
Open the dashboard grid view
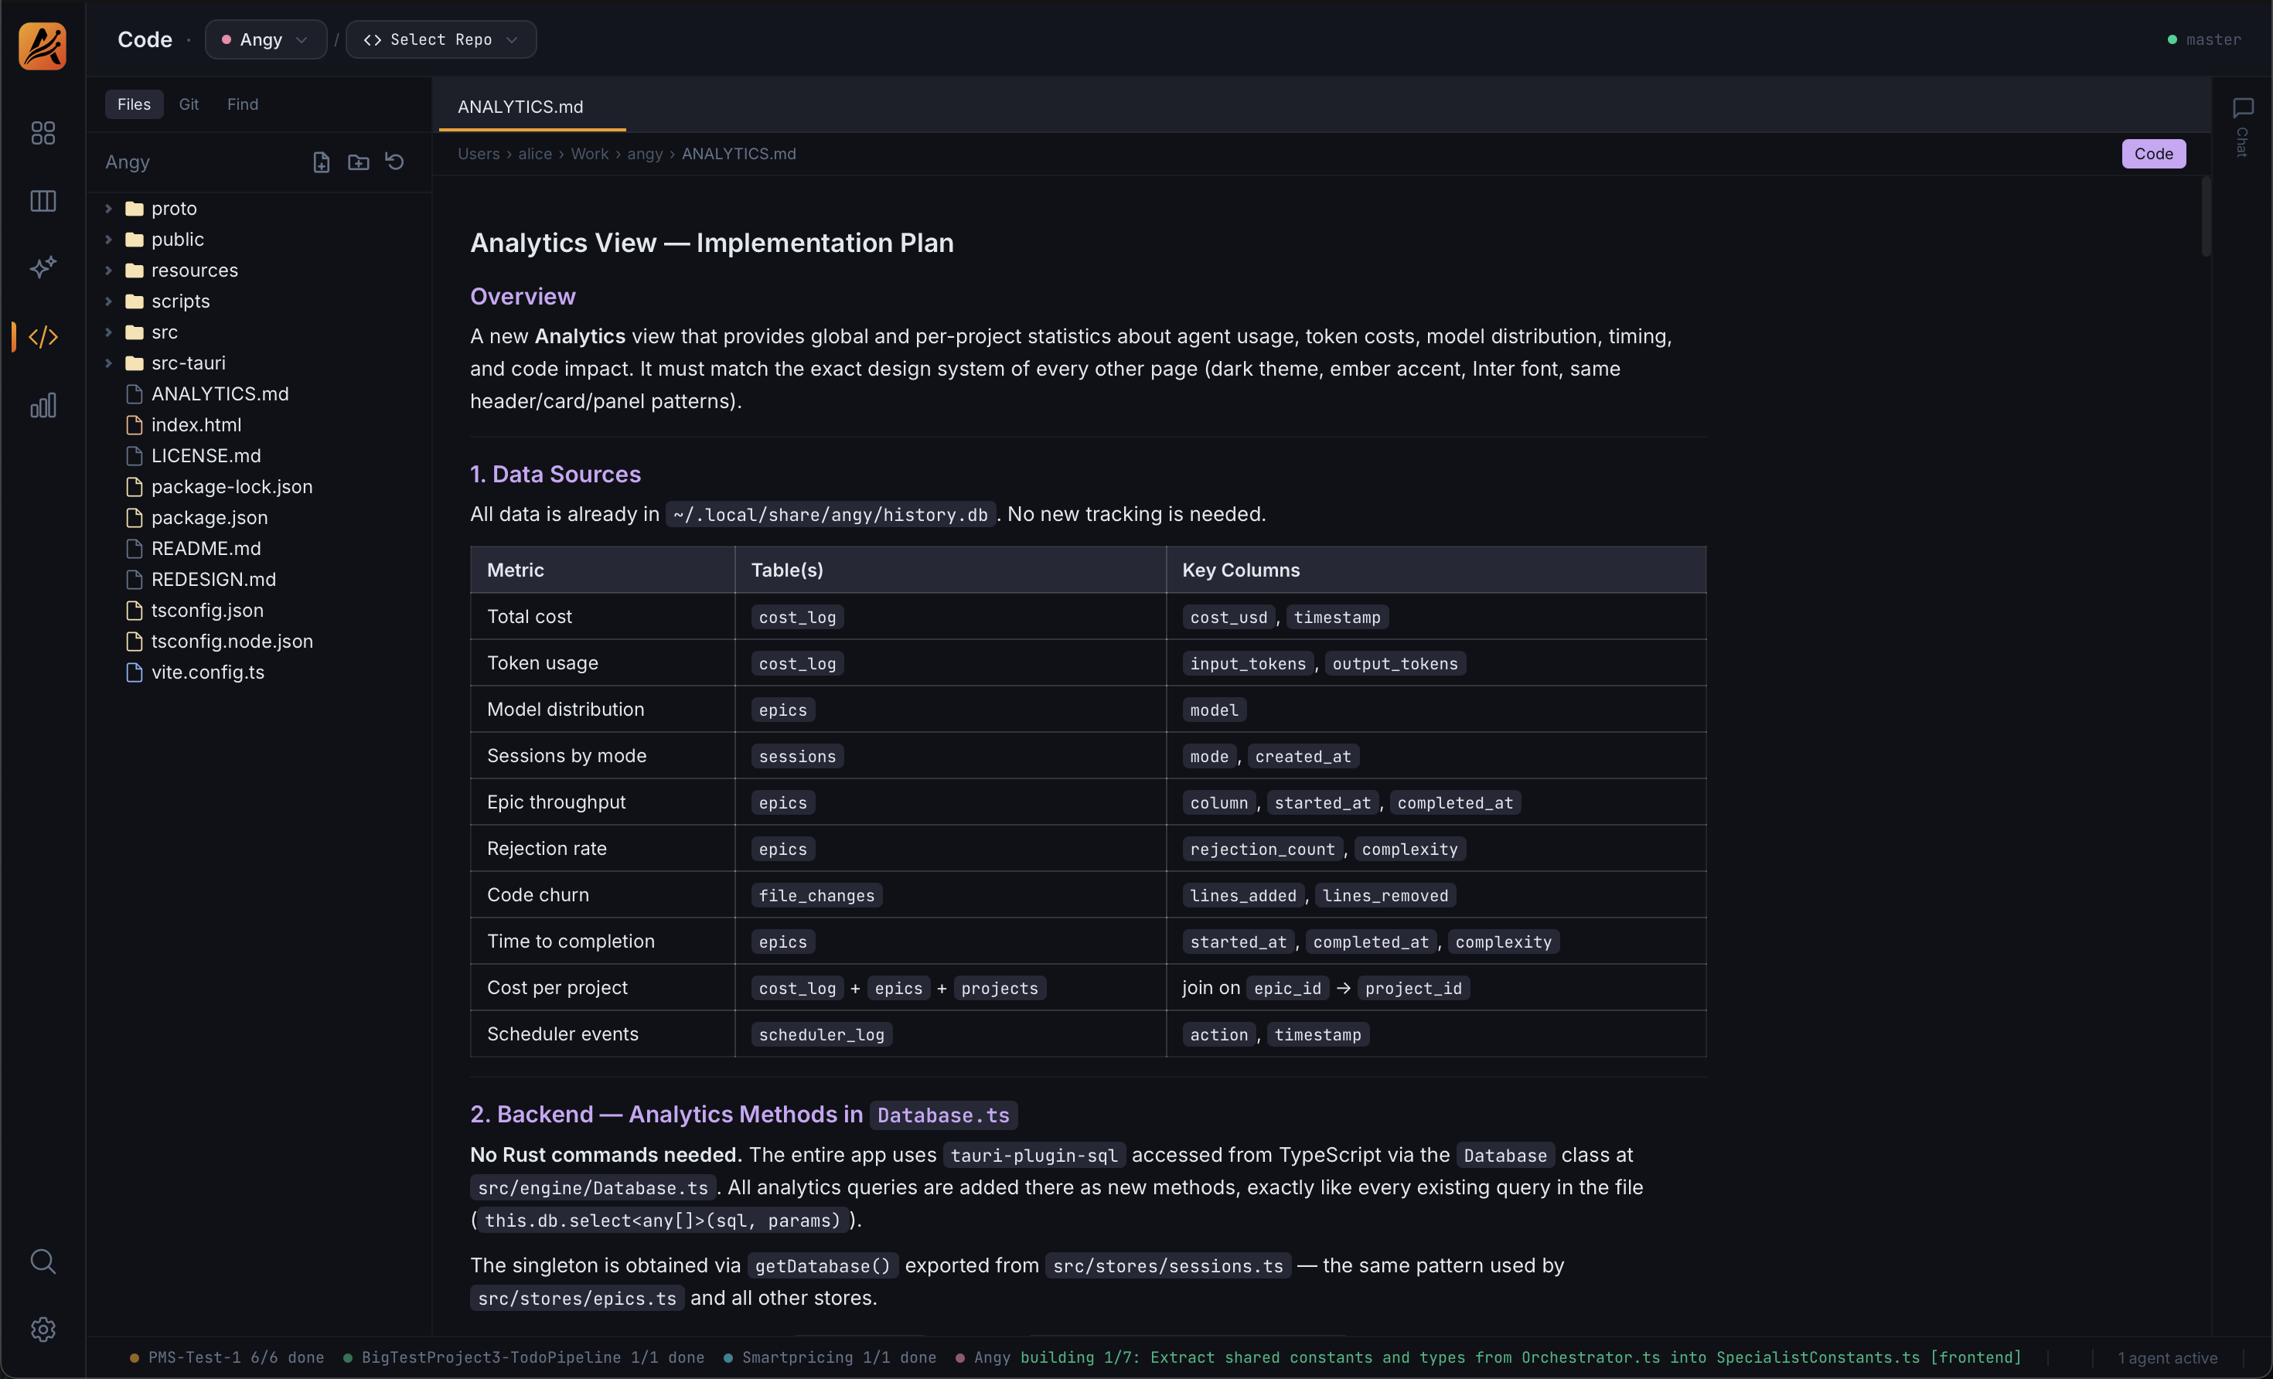coord(43,133)
